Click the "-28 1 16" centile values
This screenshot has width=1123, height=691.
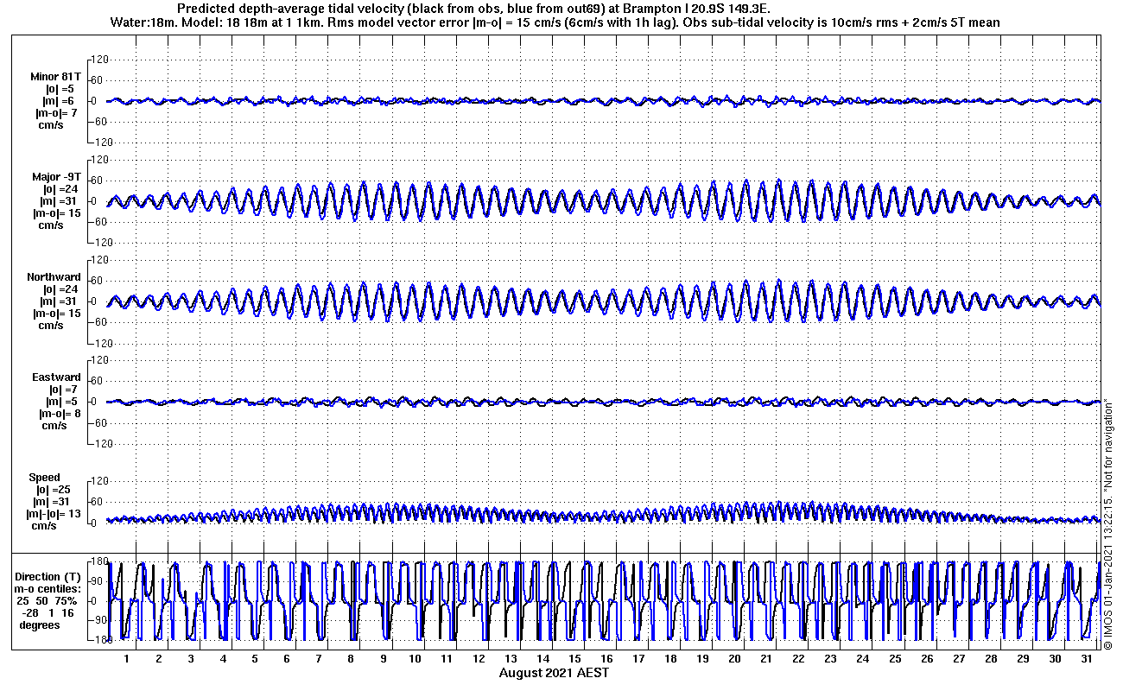pyautogui.click(x=47, y=613)
